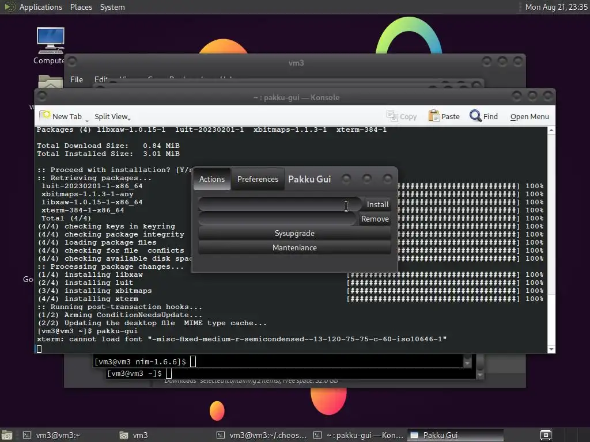Click the Konsole window menu button on titlebar
590x442 pixels.
pos(42,96)
